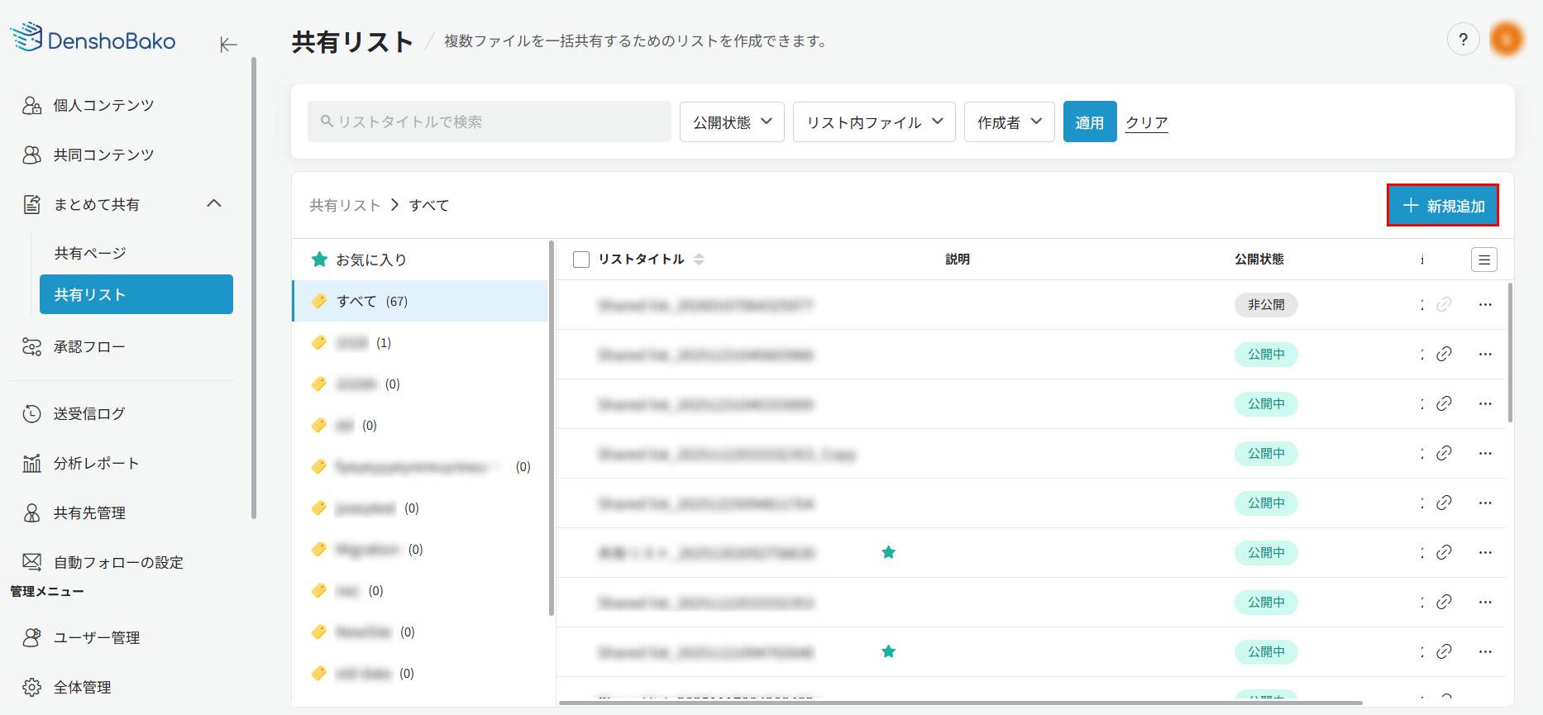Screen dimensions: 1543x715
Task: Click the DenshoBako logo
Action: tap(93, 38)
